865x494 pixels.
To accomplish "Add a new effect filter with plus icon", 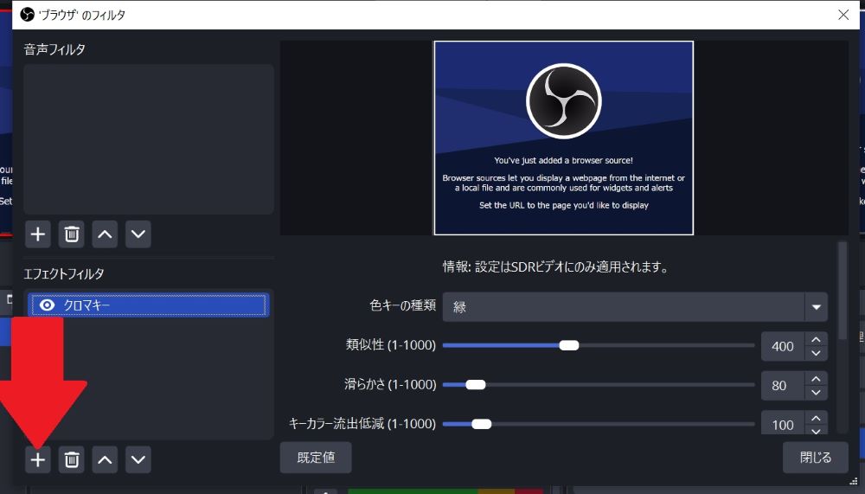I will click(x=38, y=459).
